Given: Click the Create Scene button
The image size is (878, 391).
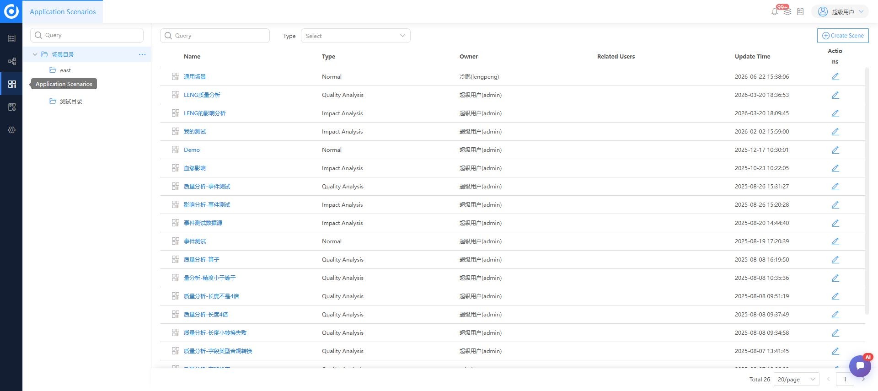Looking at the screenshot, I should pos(843,36).
